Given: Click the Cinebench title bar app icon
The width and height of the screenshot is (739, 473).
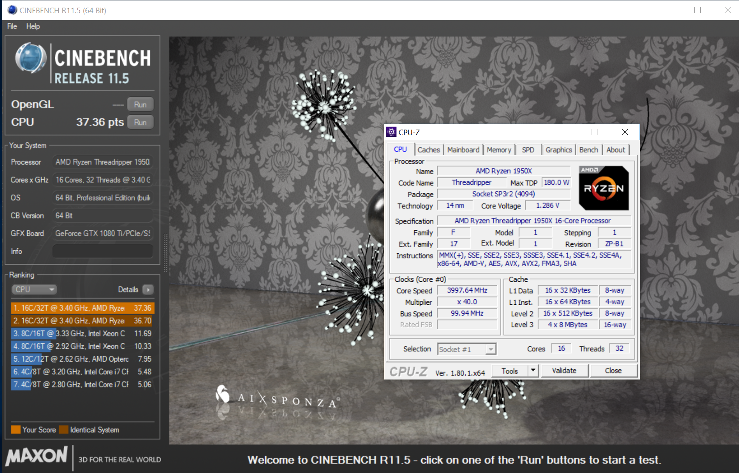Looking at the screenshot, I should (x=12, y=10).
